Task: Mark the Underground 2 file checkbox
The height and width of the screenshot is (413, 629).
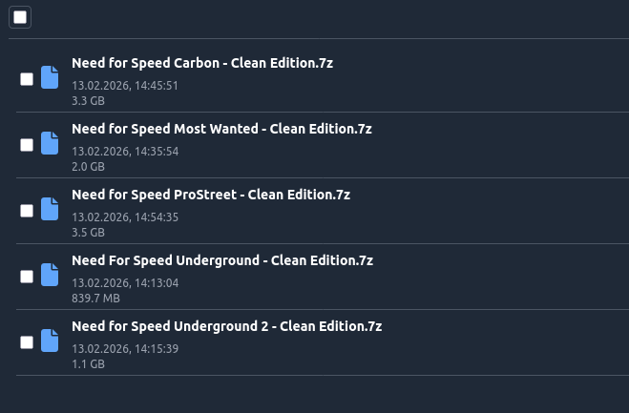Action: tap(27, 342)
